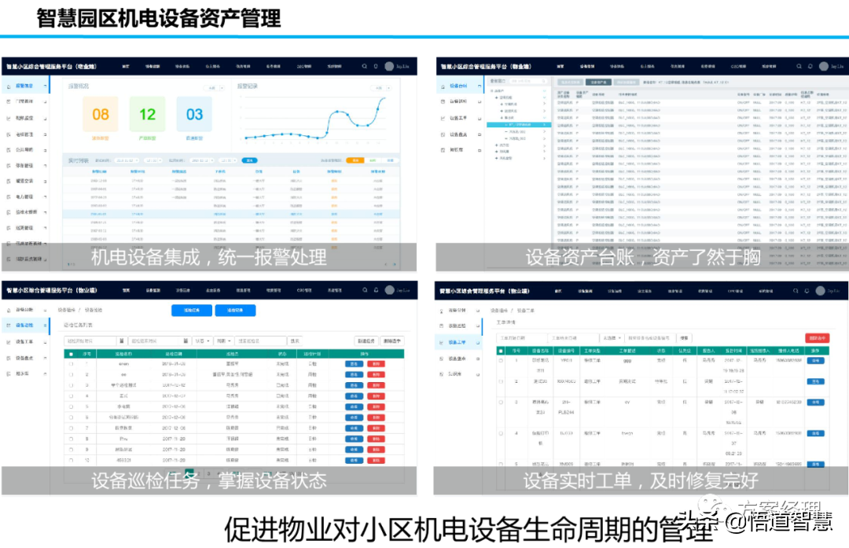Open notification bell in asset ledger header

[810, 66]
